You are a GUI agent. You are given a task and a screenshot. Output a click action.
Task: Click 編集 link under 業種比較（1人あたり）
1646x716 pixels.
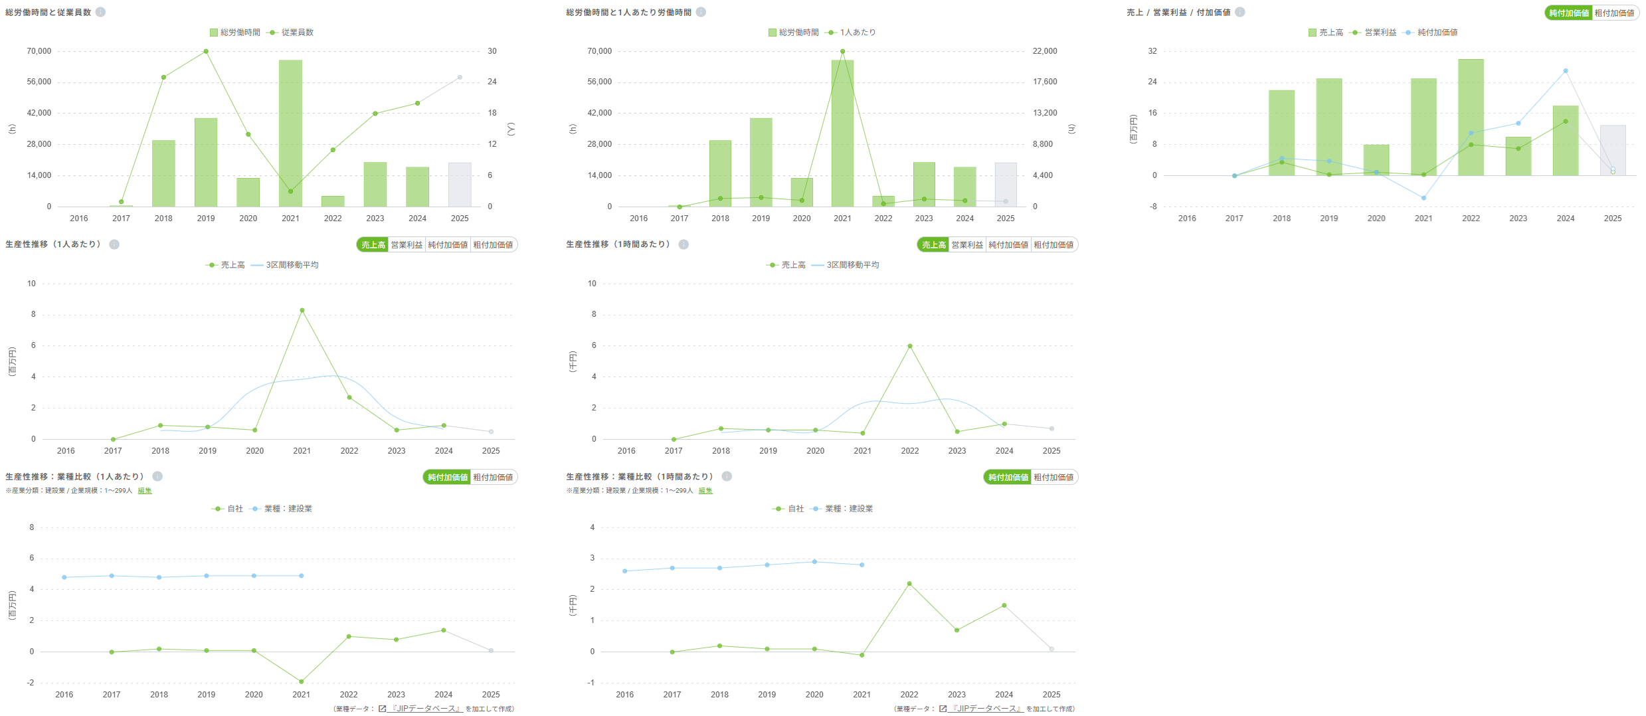tap(145, 491)
